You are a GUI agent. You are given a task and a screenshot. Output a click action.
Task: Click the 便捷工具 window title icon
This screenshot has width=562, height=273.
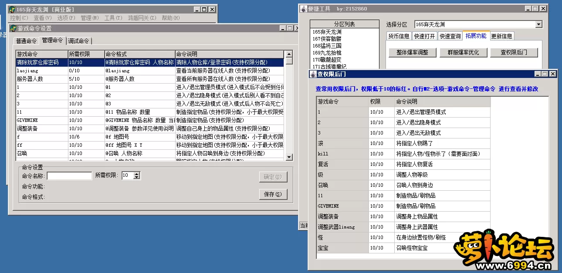click(304, 9)
